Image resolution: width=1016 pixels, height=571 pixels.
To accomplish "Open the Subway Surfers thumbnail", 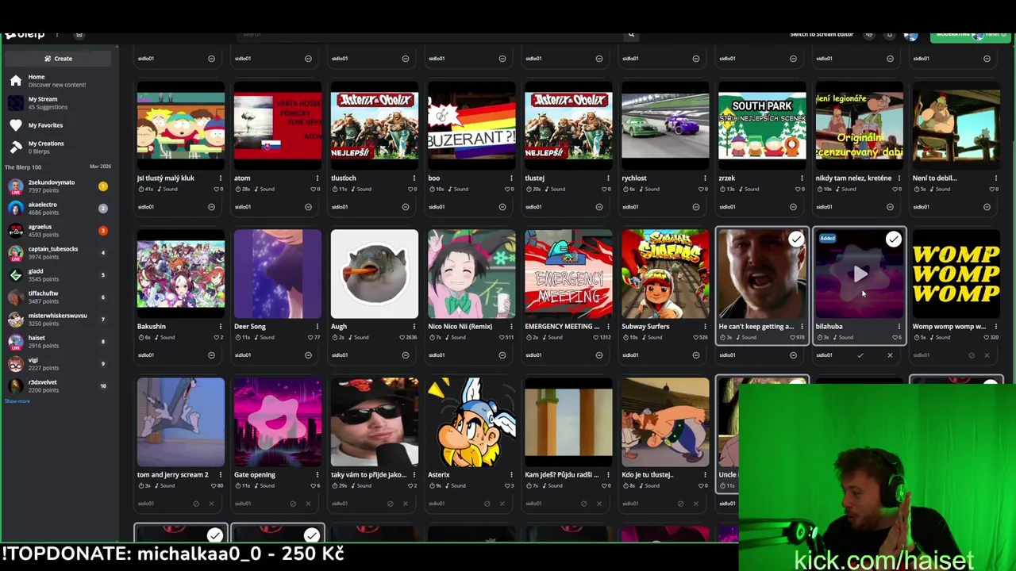I will coord(665,274).
